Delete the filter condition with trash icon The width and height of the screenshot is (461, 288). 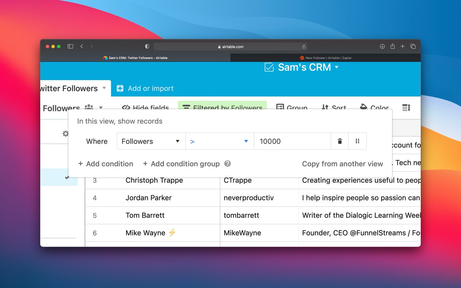click(x=340, y=141)
